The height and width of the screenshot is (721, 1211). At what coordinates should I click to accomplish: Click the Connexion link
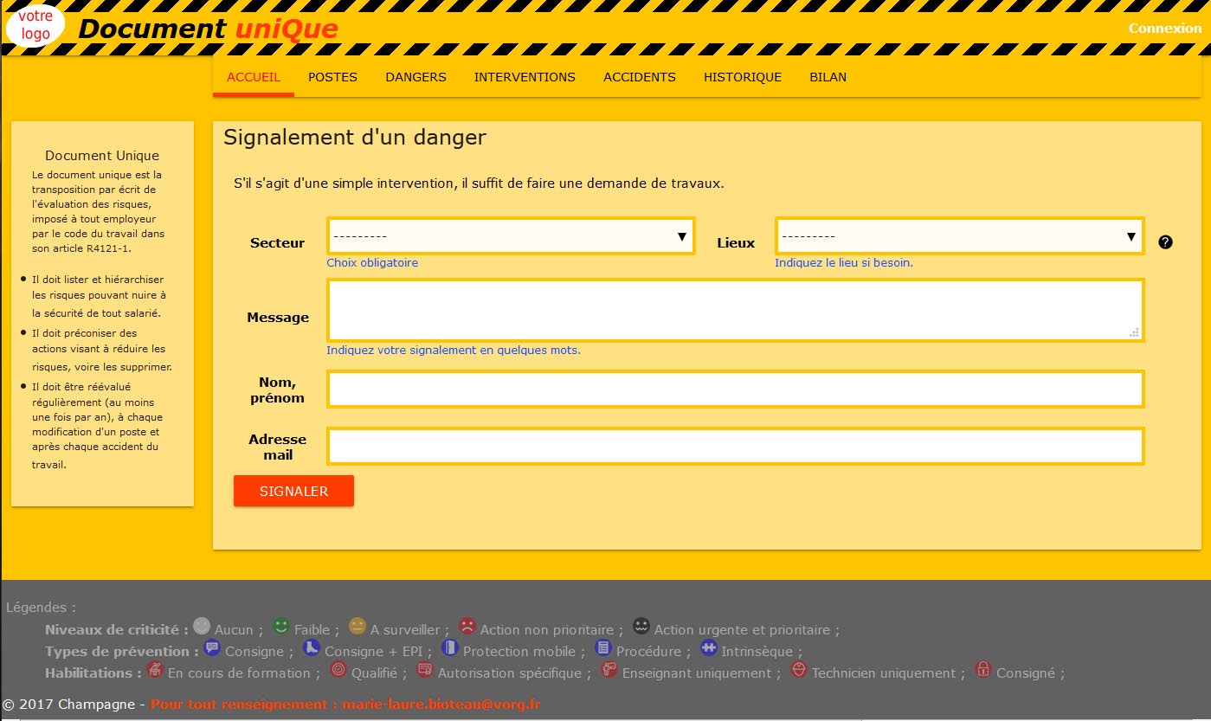click(x=1164, y=28)
